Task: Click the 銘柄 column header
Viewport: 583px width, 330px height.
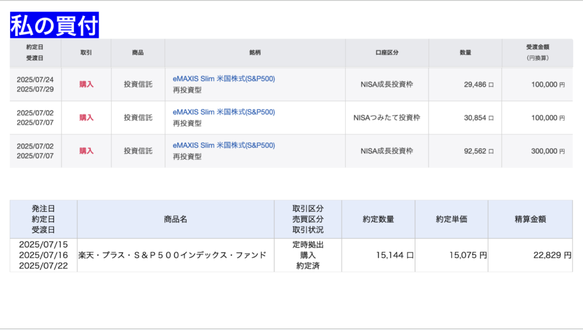Action: point(255,52)
